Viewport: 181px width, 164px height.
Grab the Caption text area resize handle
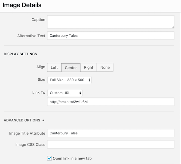[x=173, y=27]
